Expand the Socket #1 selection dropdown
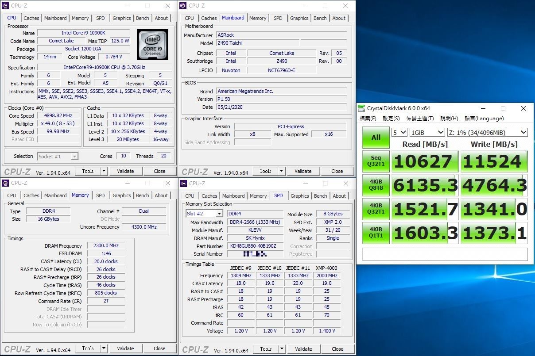 (74, 156)
